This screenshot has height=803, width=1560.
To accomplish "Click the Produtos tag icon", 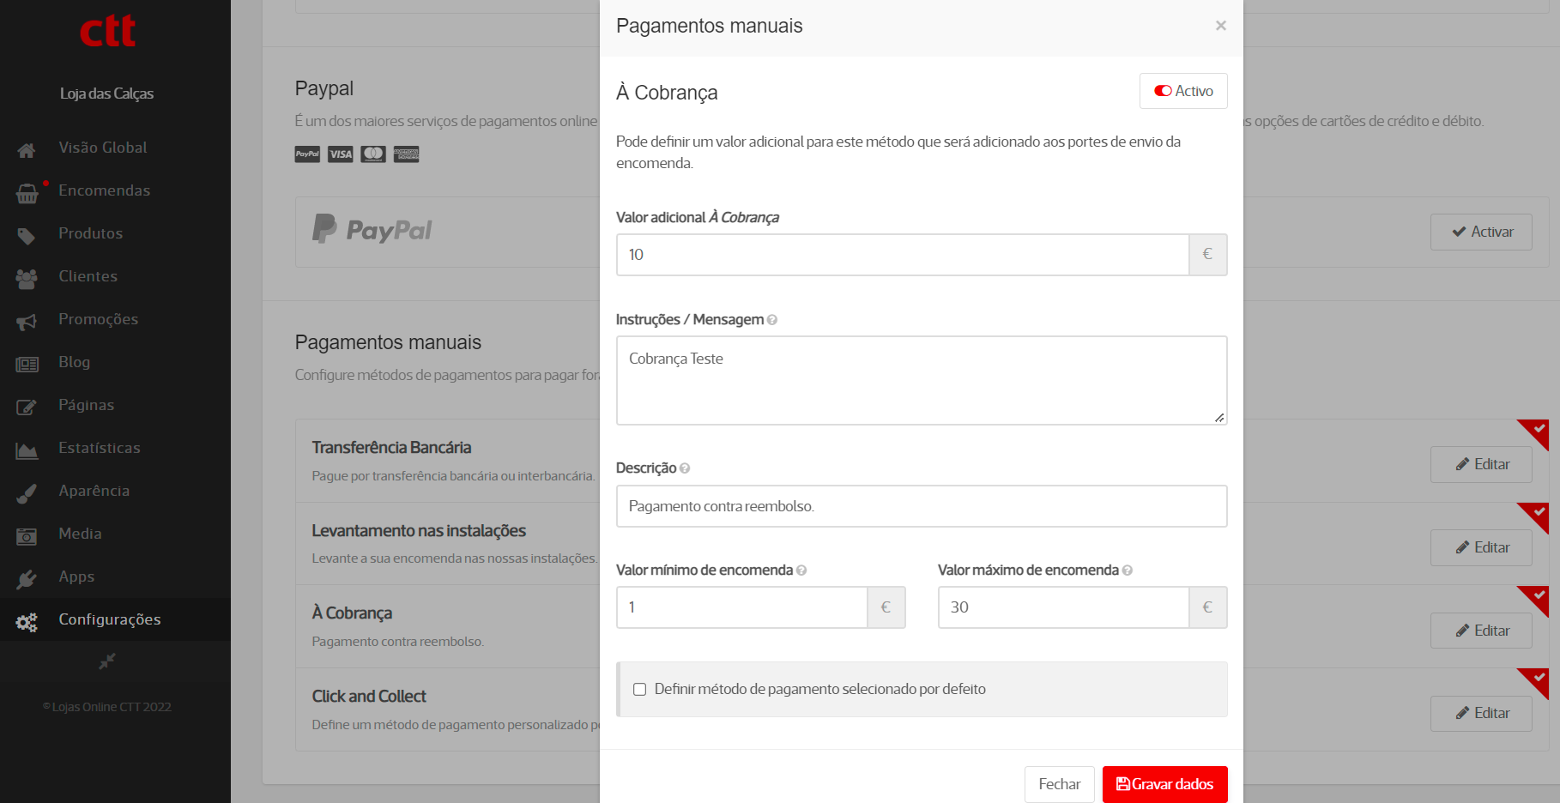I will coord(27,236).
